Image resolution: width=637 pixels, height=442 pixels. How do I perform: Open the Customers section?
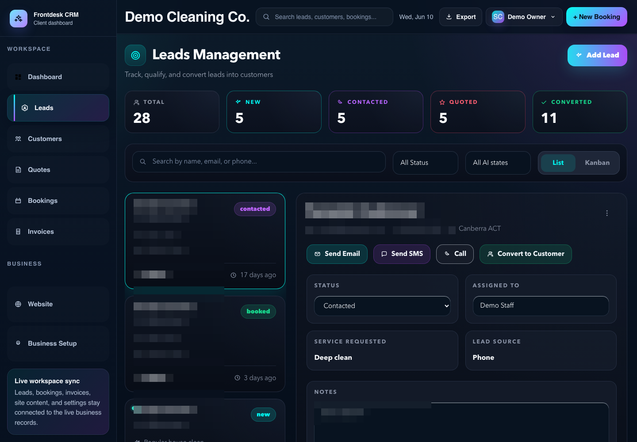coord(58,139)
